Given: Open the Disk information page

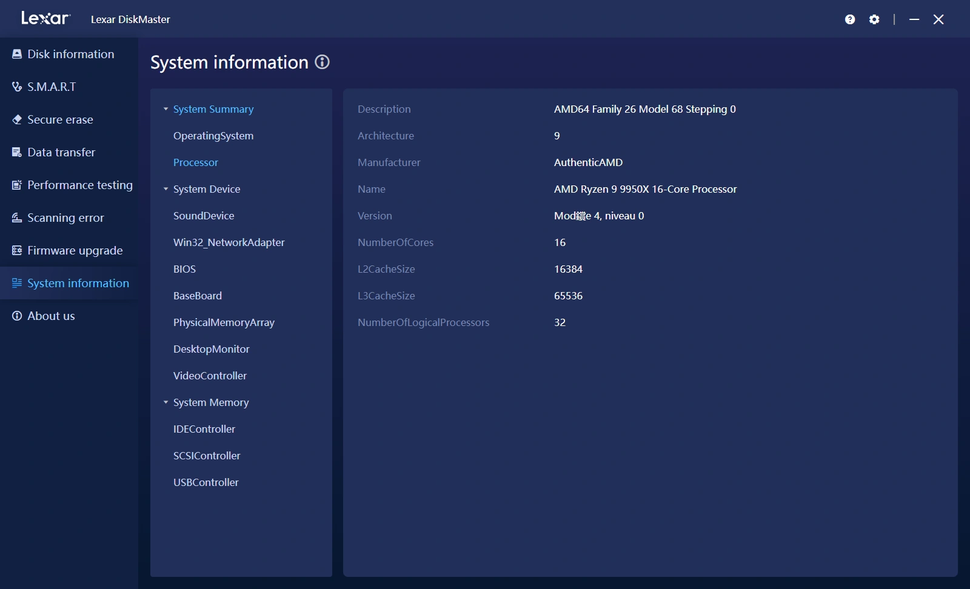Looking at the screenshot, I should [x=69, y=54].
